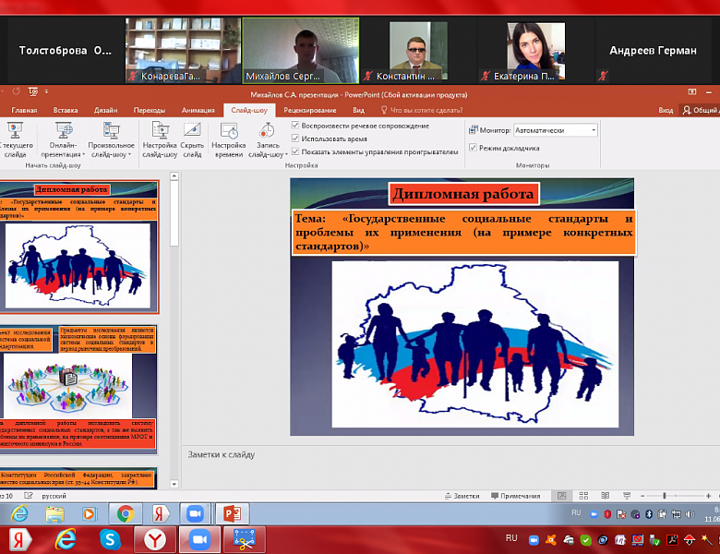Screen dimensions: 720x554
Task: Open the Переходы ribbon tab
Action: tap(150, 110)
